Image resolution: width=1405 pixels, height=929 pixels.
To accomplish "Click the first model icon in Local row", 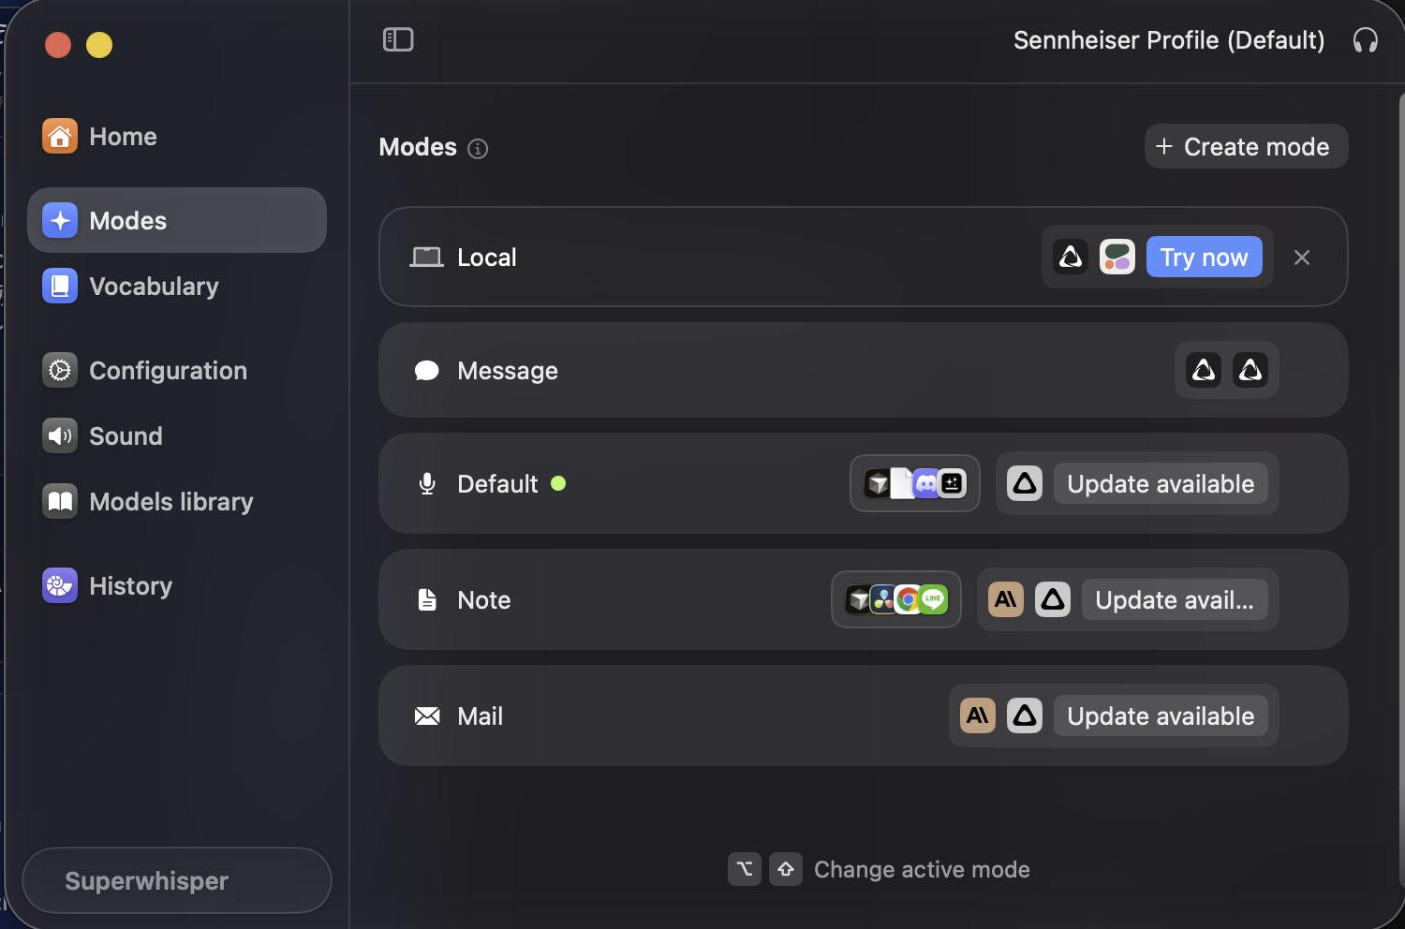I will (1071, 257).
